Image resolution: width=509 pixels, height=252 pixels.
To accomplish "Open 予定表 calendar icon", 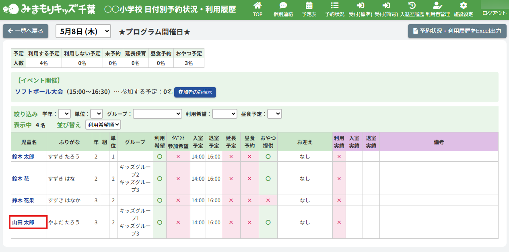I will tap(309, 6).
